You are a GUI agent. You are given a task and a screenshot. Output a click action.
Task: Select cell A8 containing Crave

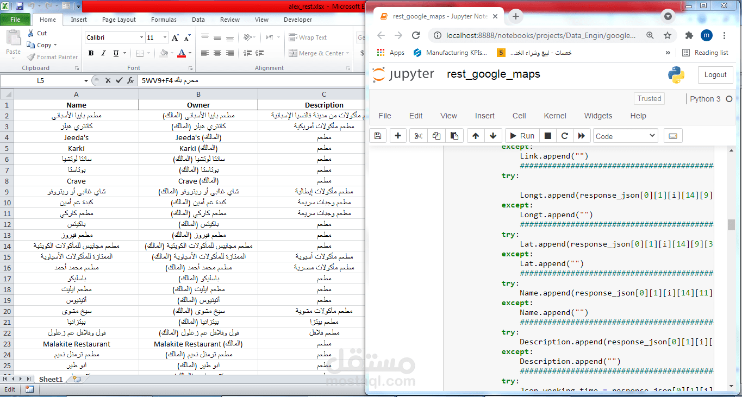pyautogui.click(x=76, y=181)
